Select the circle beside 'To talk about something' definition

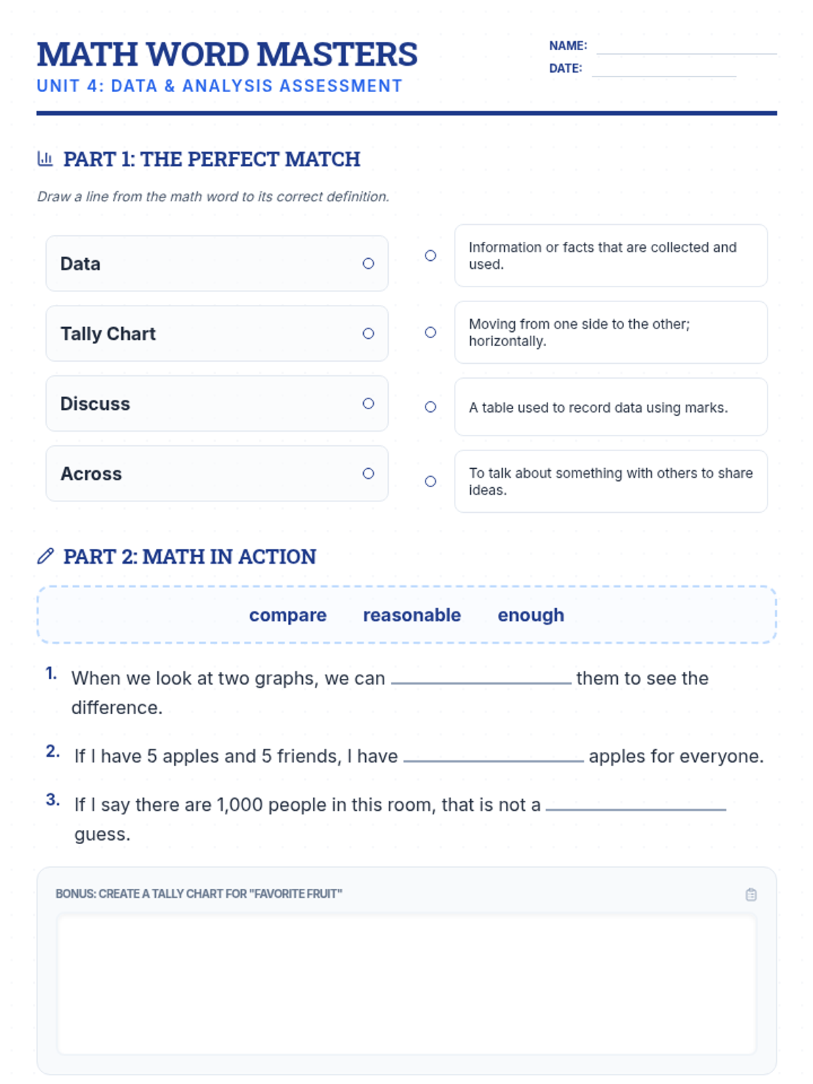click(430, 482)
